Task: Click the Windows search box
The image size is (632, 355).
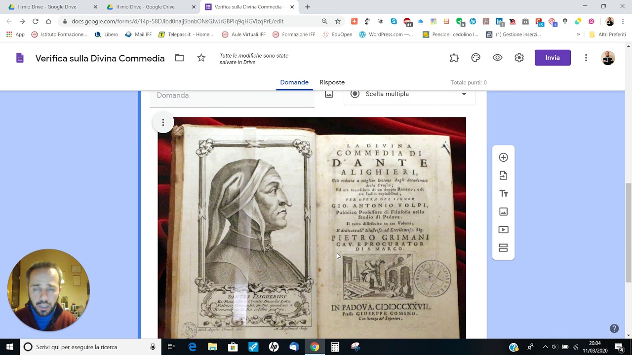Action: pos(89,347)
